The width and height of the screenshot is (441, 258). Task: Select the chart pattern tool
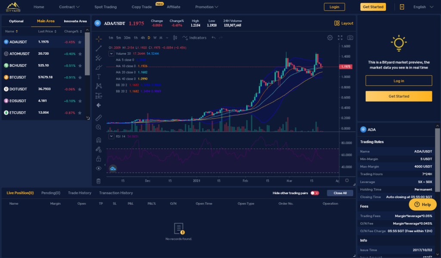tap(99, 86)
